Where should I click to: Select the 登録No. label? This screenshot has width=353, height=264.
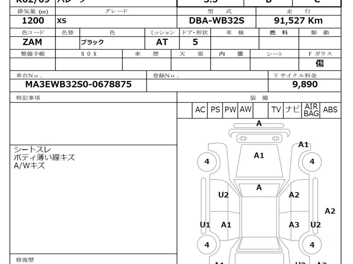pyautogui.click(x=166, y=75)
